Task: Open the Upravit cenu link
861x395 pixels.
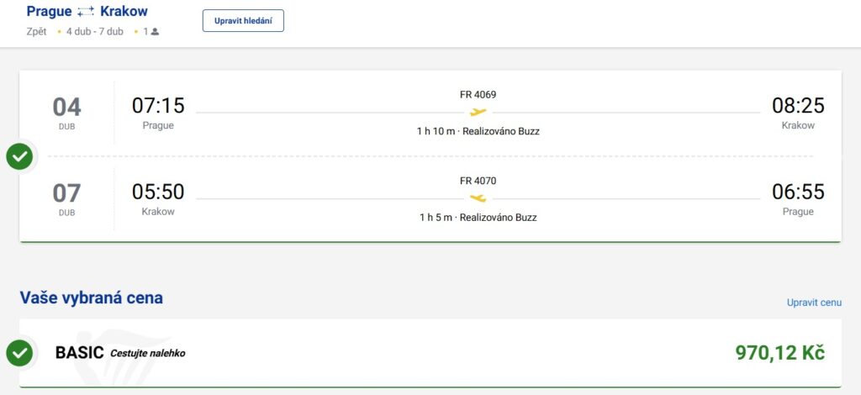Action: (813, 303)
